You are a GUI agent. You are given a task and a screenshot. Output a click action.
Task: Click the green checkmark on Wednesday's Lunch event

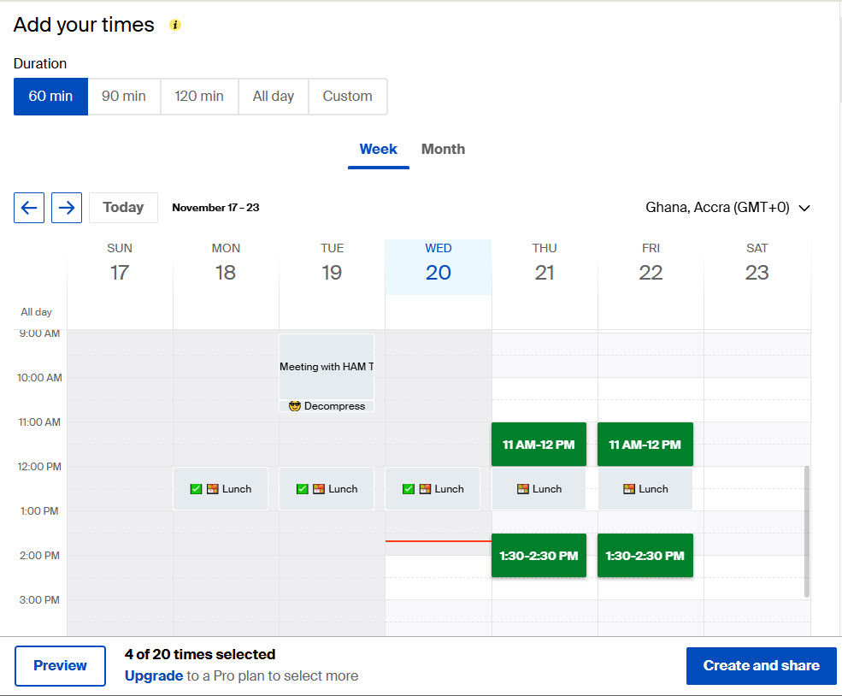409,488
